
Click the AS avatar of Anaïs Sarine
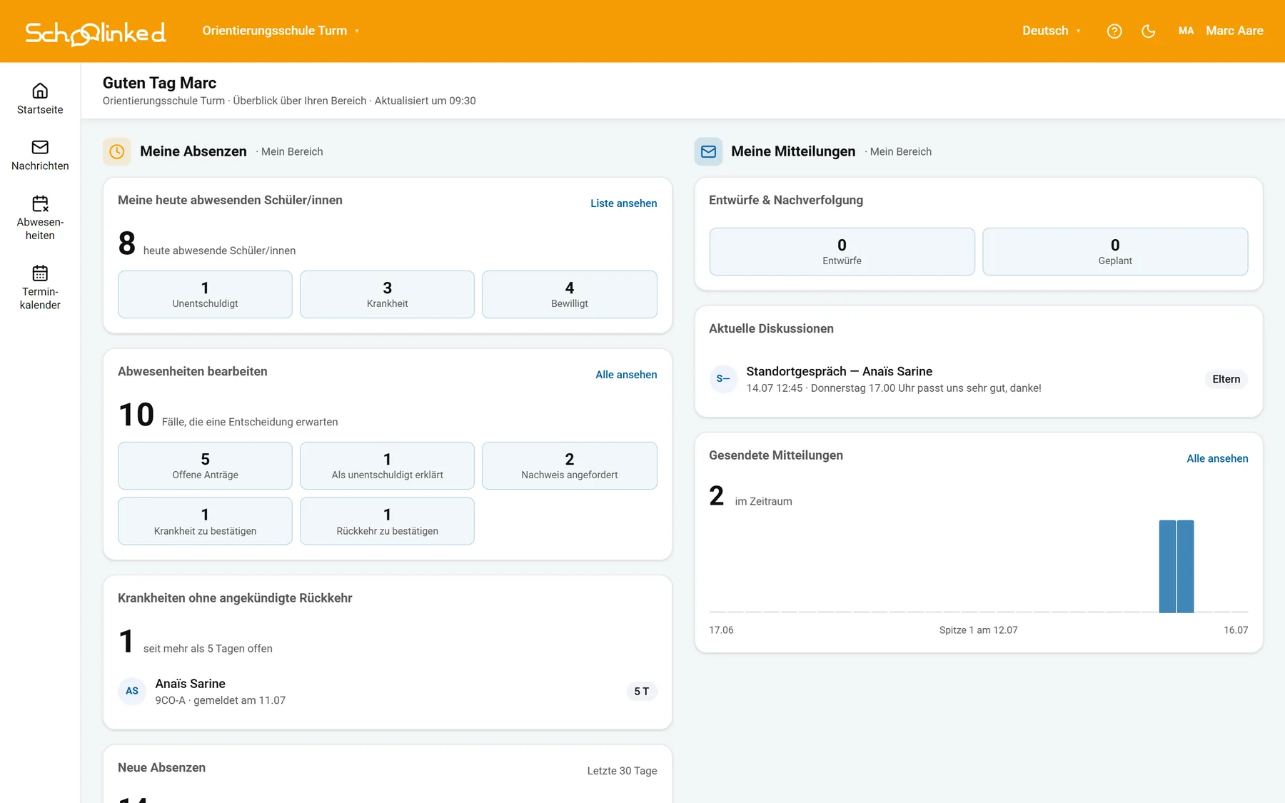tap(132, 691)
